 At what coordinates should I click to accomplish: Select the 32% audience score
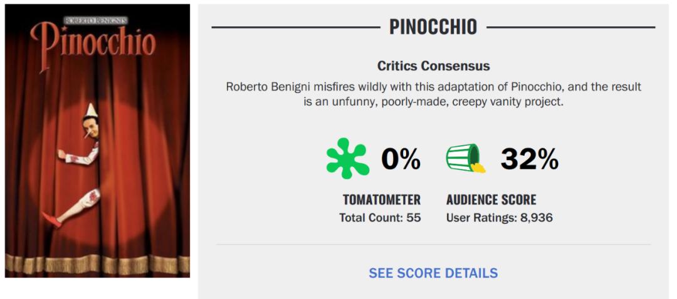[x=529, y=160]
